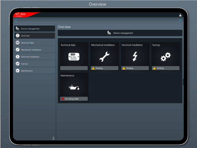Click the Maintenance tile's title text
The image size is (197, 148).
click(x=68, y=76)
